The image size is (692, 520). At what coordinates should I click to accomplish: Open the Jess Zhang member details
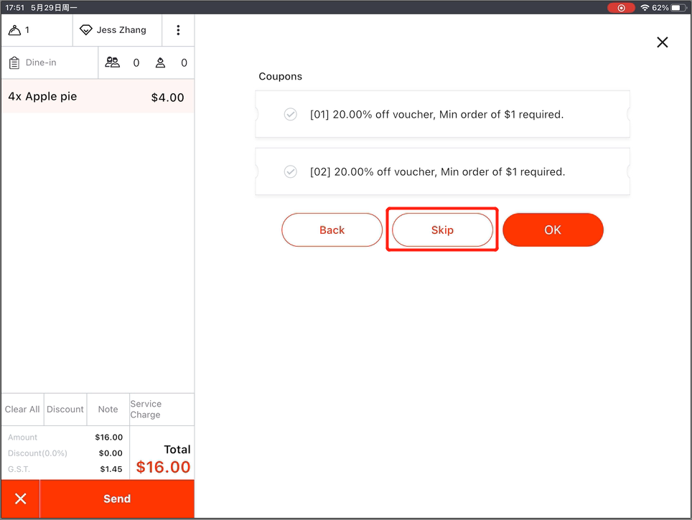[121, 30]
